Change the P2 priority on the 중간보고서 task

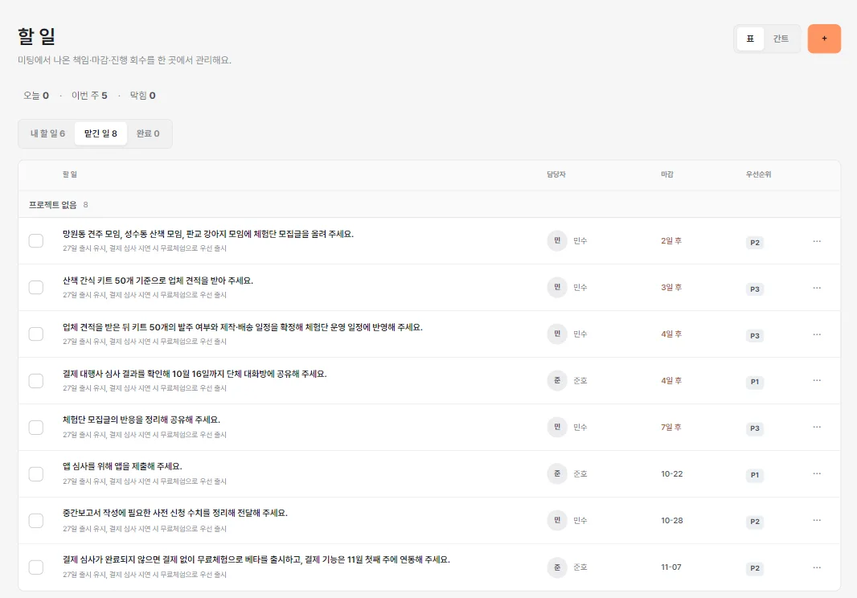(x=754, y=522)
